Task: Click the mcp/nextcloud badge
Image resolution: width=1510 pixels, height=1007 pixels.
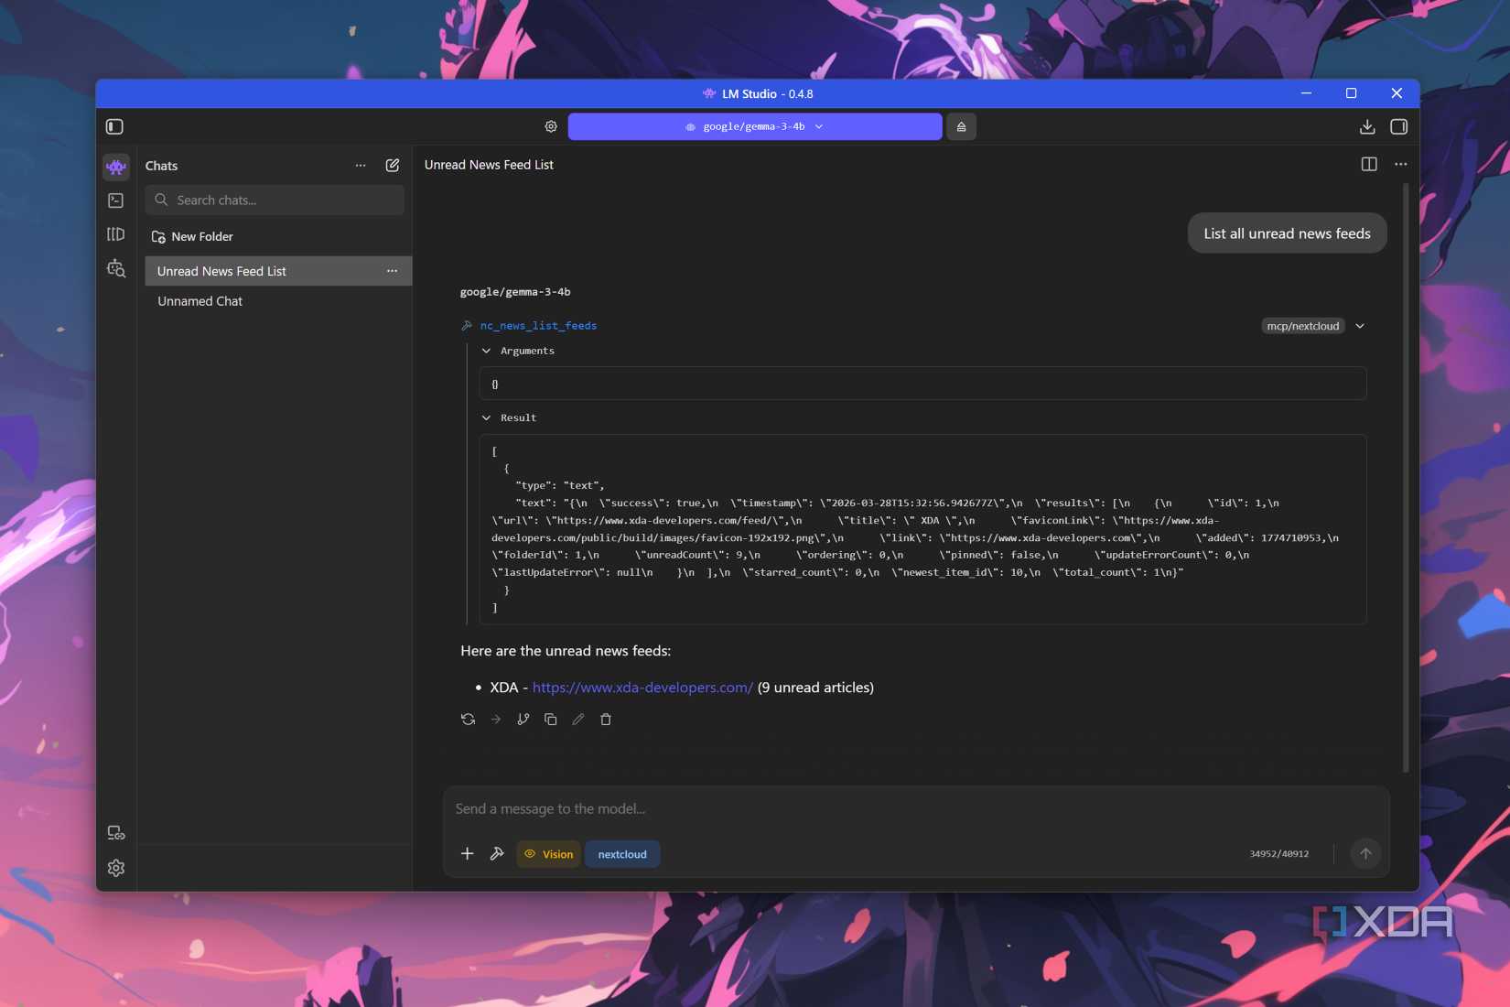Action: (1302, 326)
